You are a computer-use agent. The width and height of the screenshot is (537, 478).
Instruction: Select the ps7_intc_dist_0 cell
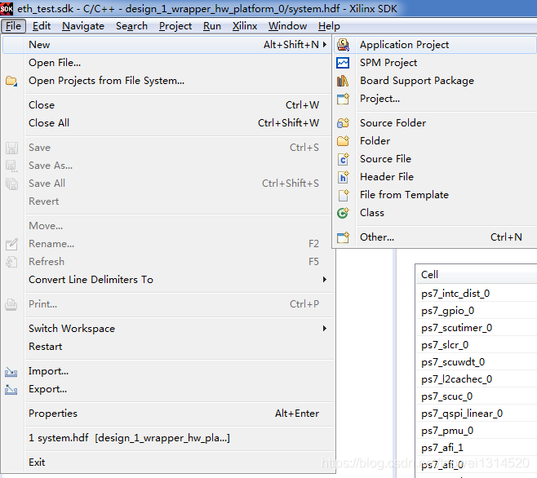point(477,294)
